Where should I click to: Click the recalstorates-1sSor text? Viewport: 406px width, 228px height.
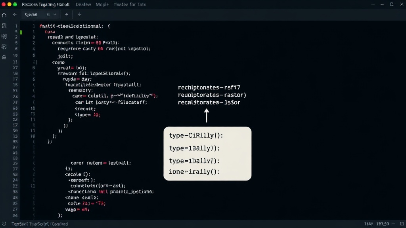click(209, 103)
